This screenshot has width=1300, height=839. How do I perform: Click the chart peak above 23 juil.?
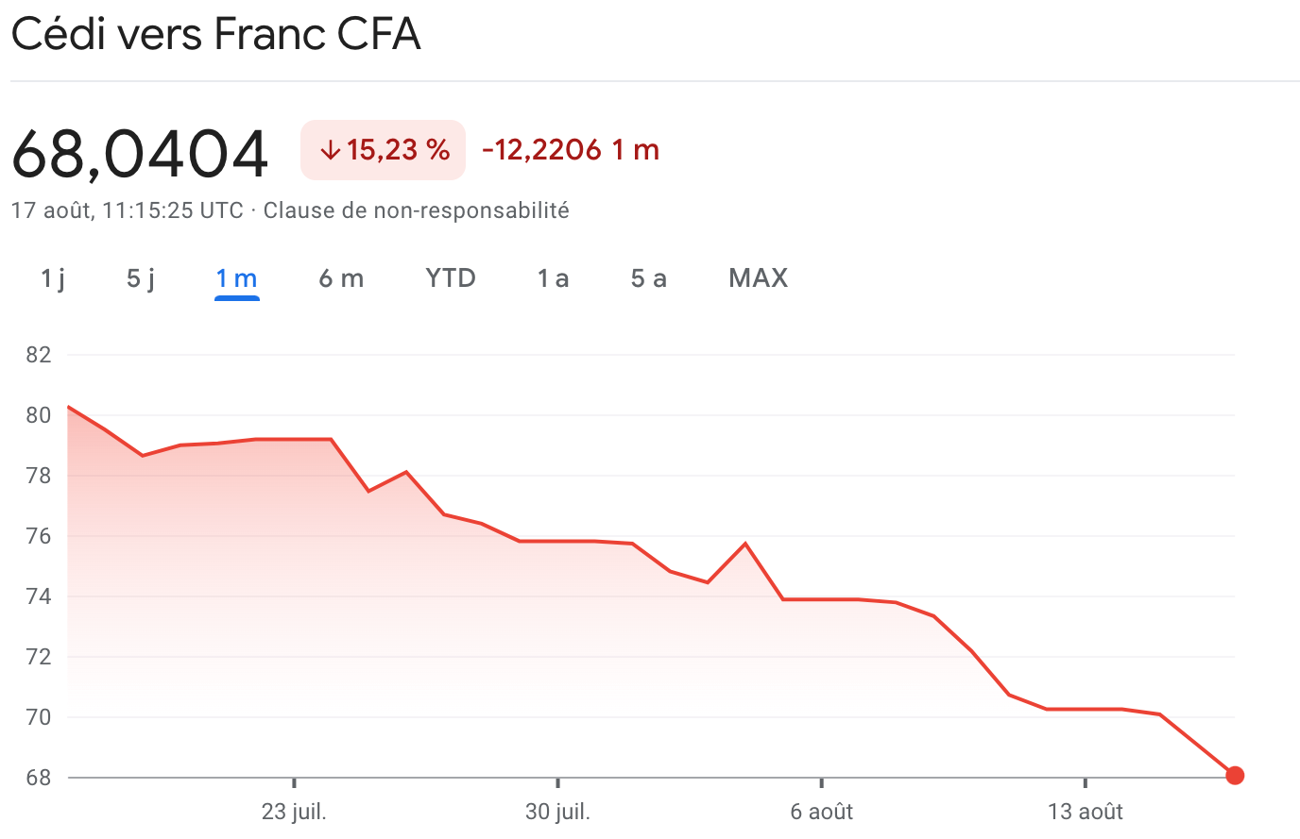pos(293,438)
